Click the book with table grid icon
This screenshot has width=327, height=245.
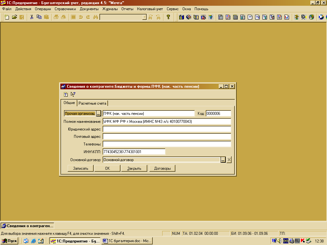point(196,17)
